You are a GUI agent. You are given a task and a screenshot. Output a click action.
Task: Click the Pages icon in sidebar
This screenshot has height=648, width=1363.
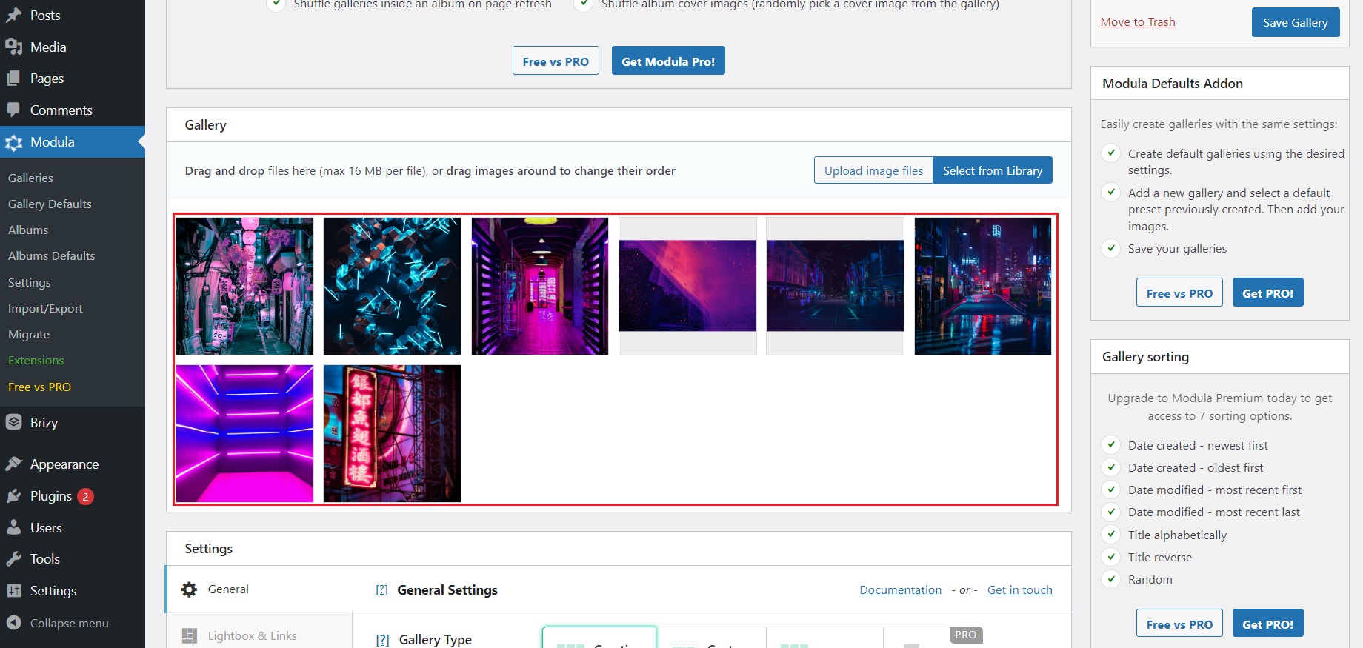[x=13, y=79]
